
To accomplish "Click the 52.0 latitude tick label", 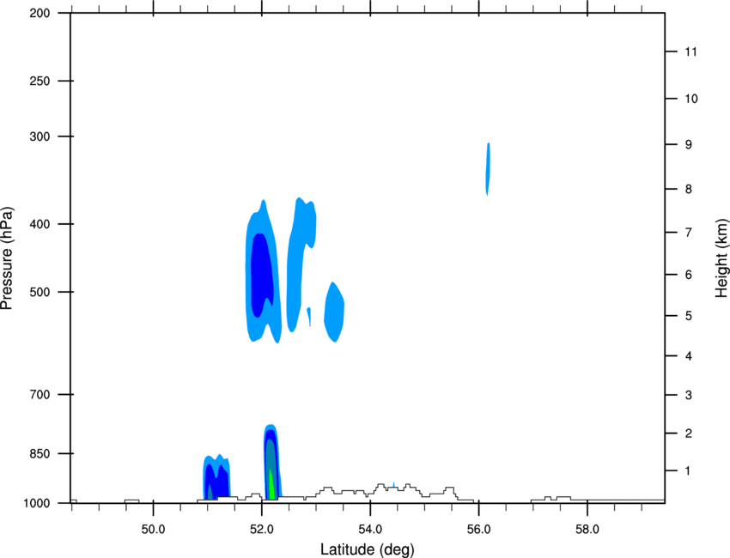I will coord(262,530).
